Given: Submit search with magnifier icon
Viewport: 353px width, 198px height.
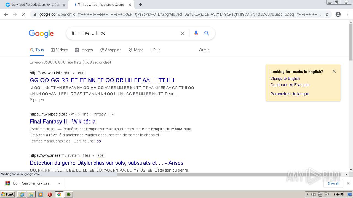Looking at the screenshot, I should click(x=207, y=33).
